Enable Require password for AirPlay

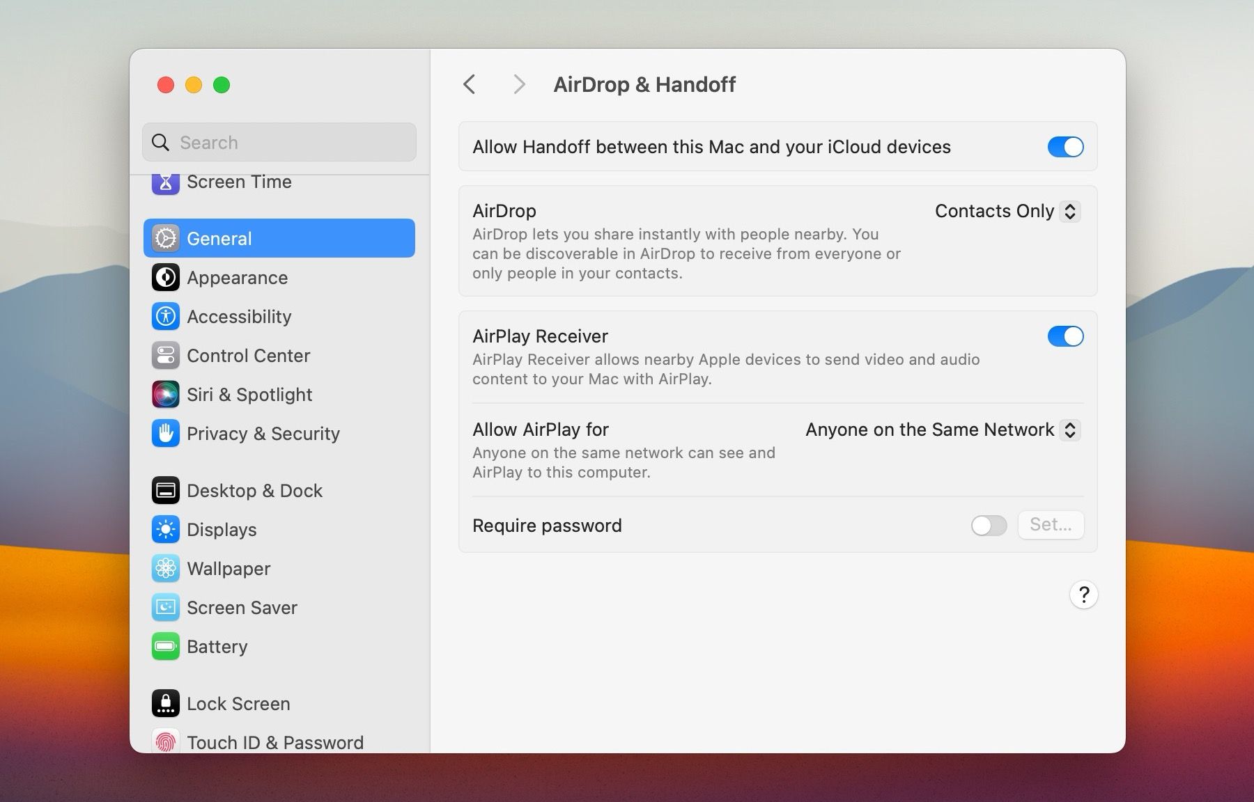(989, 526)
